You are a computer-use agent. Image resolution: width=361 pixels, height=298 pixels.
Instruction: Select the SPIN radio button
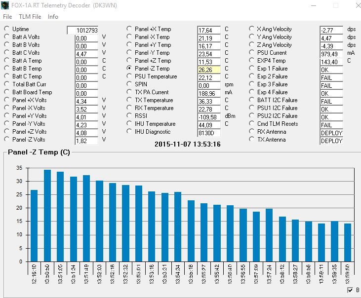tap(129, 84)
